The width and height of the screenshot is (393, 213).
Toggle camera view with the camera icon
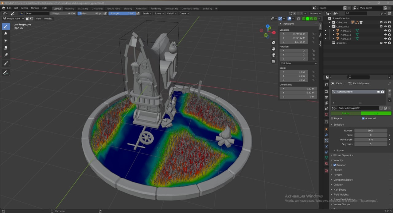(x=273, y=55)
